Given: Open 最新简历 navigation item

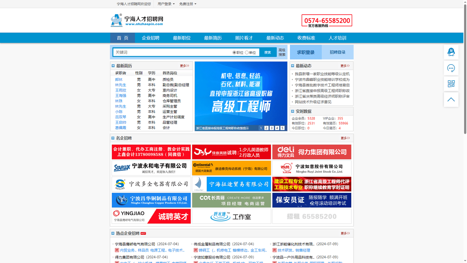Looking at the screenshot, I should (213, 38).
